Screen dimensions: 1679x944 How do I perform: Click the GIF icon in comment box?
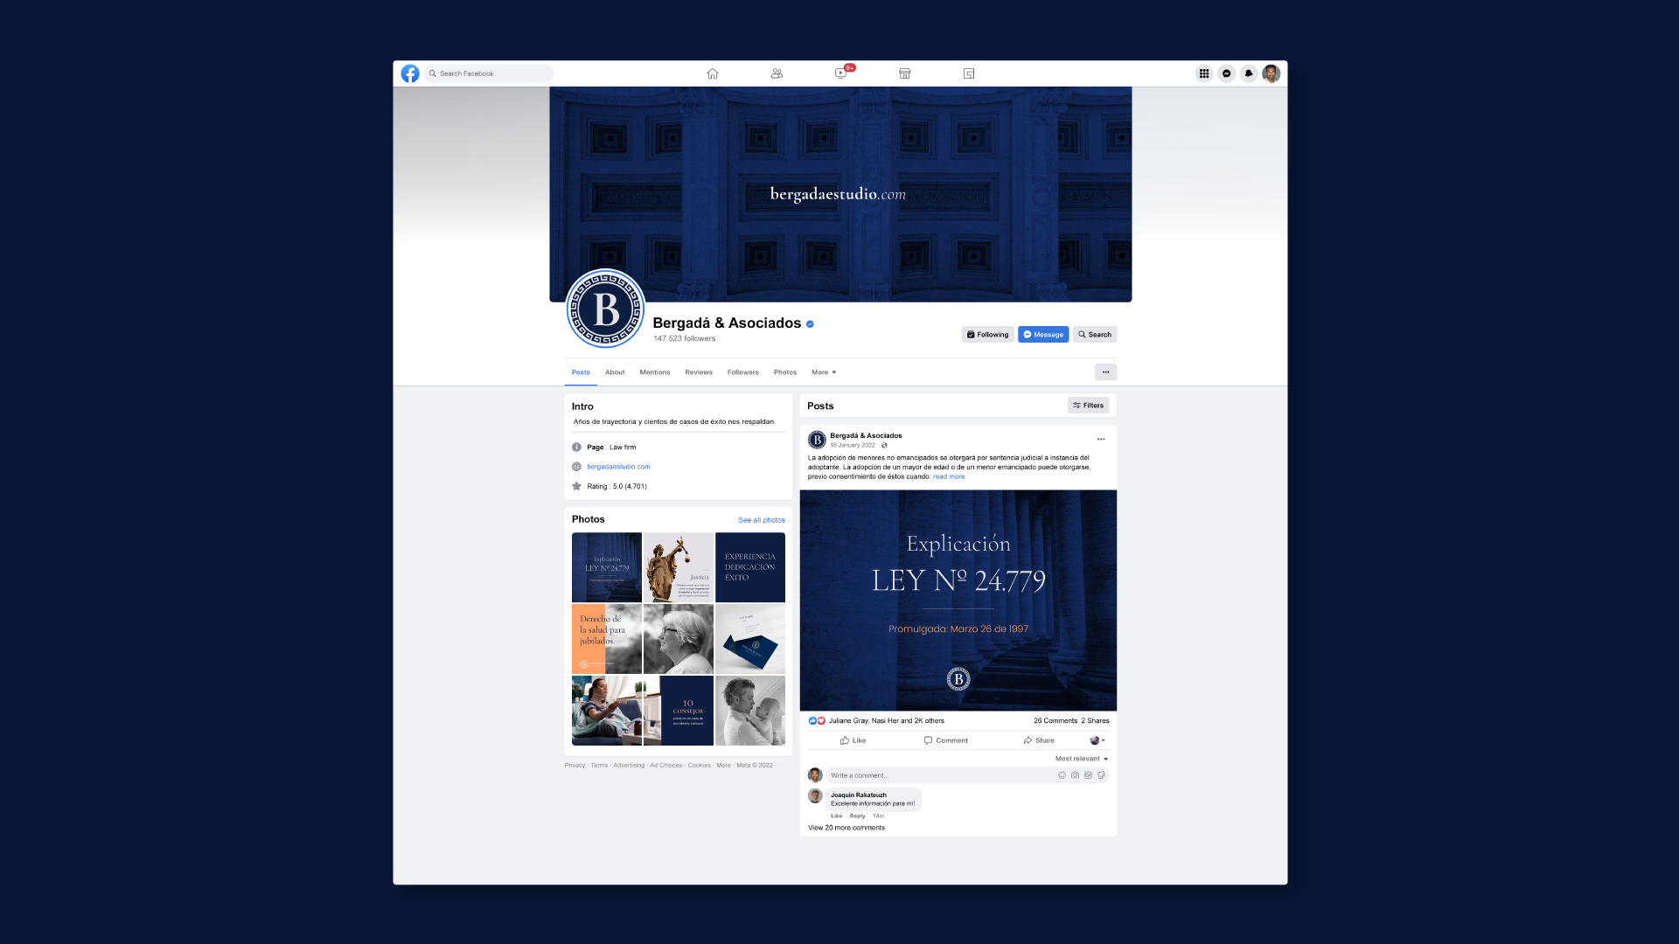(1089, 775)
